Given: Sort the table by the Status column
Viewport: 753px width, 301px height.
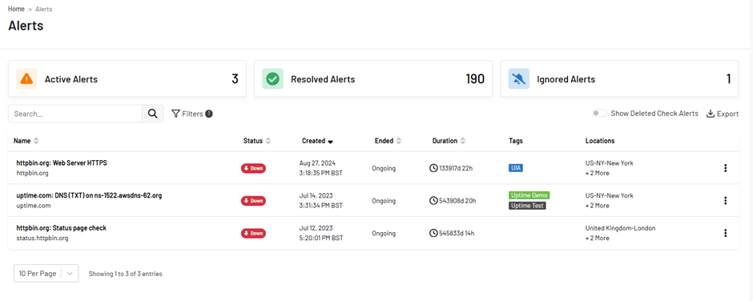Looking at the screenshot, I should tap(257, 141).
